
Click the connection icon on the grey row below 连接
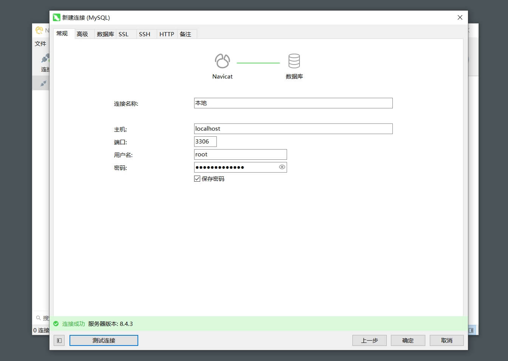coord(43,83)
